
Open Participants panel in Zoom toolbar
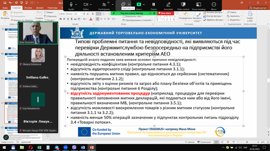click(104, 5)
